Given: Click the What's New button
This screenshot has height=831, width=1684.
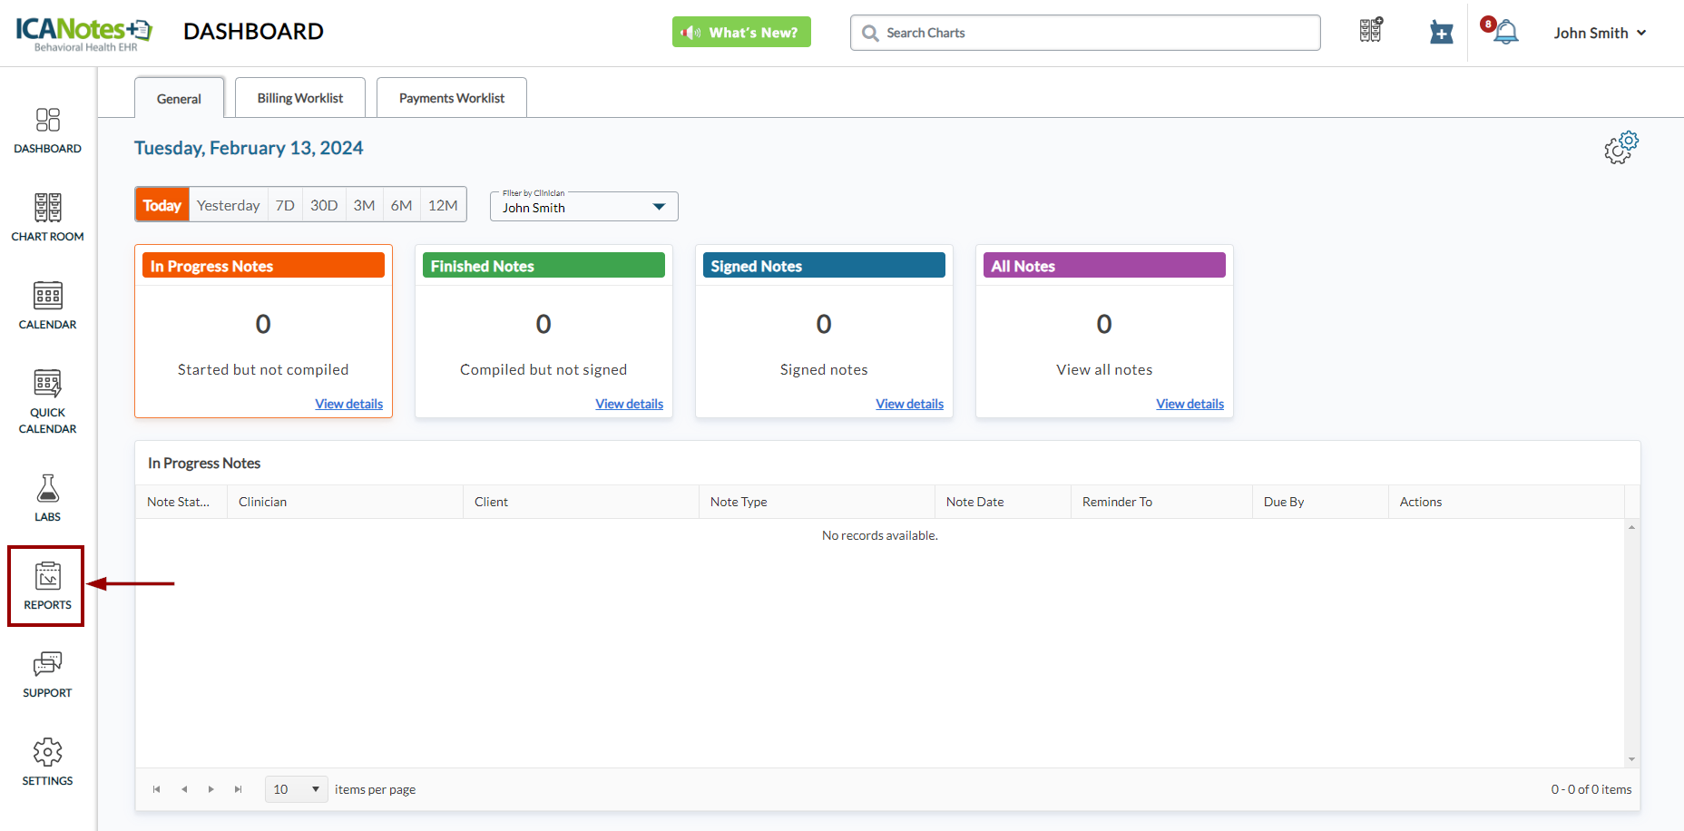Looking at the screenshot, I should pos(741,33).
